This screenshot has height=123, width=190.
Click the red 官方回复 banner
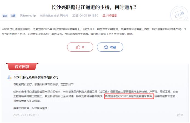click(22, 66)
